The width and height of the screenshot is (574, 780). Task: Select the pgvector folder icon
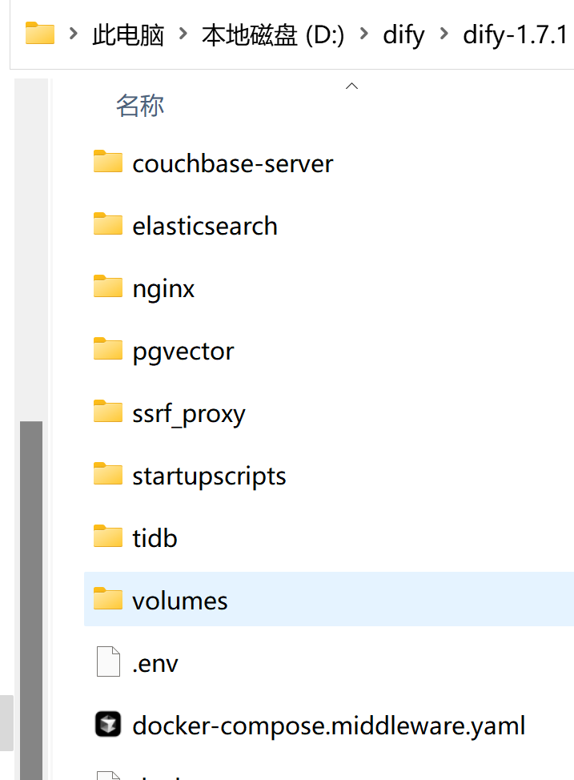(108, 348)
